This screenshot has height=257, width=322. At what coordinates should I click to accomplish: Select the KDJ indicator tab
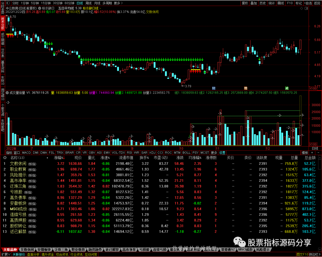(x=152, y=153)
